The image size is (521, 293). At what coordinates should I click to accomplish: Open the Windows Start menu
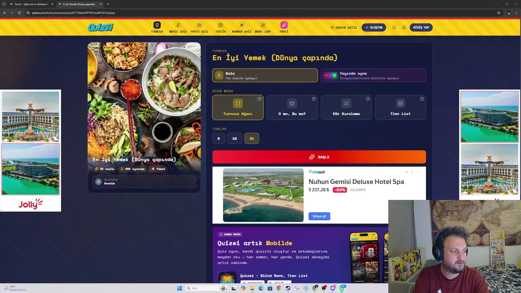(180, 288)
